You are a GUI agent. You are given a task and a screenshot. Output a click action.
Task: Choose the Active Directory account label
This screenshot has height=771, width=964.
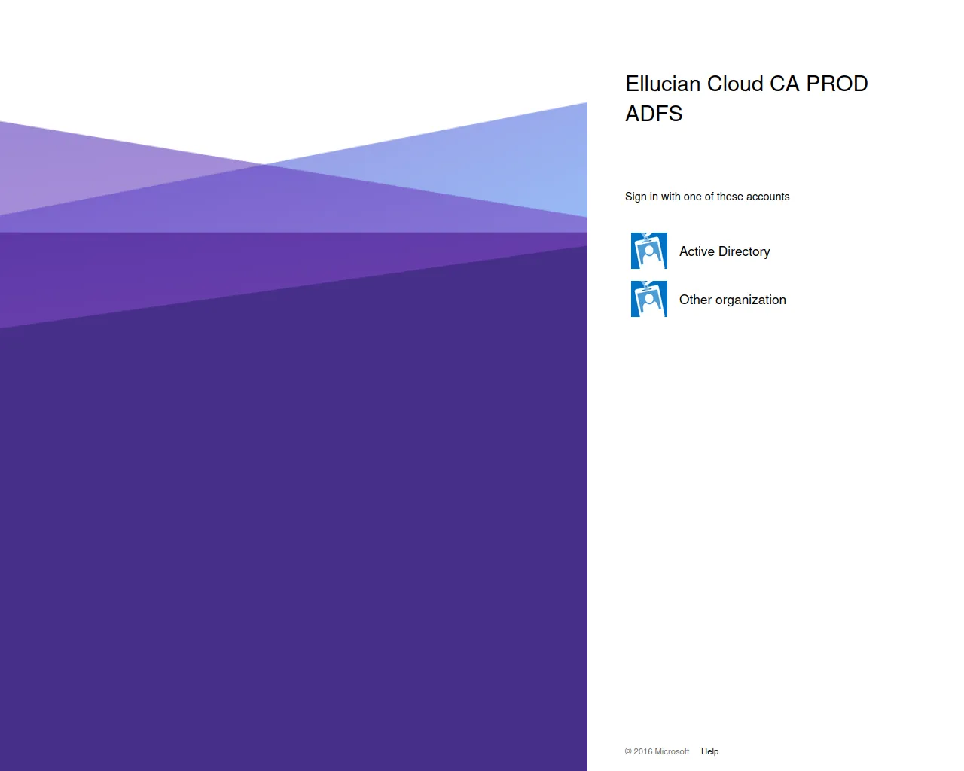tap(725, 251)
